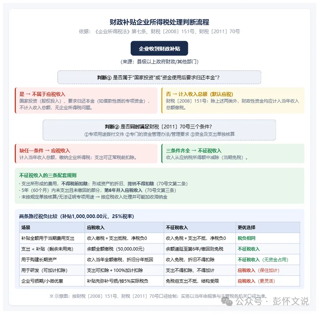This screenshot has width=319, height=314.
Task: Click the heading 否 → 计入收入总额(默认应税)
Action: coord(199,94)
